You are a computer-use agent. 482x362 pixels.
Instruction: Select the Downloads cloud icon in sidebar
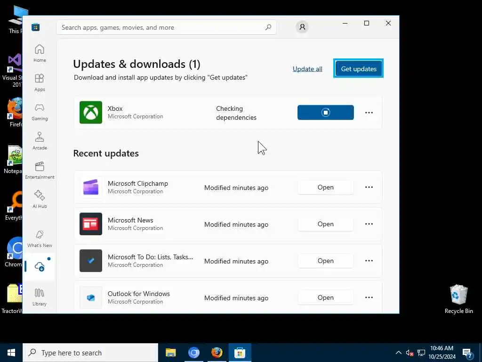click(x=40, y=267)
